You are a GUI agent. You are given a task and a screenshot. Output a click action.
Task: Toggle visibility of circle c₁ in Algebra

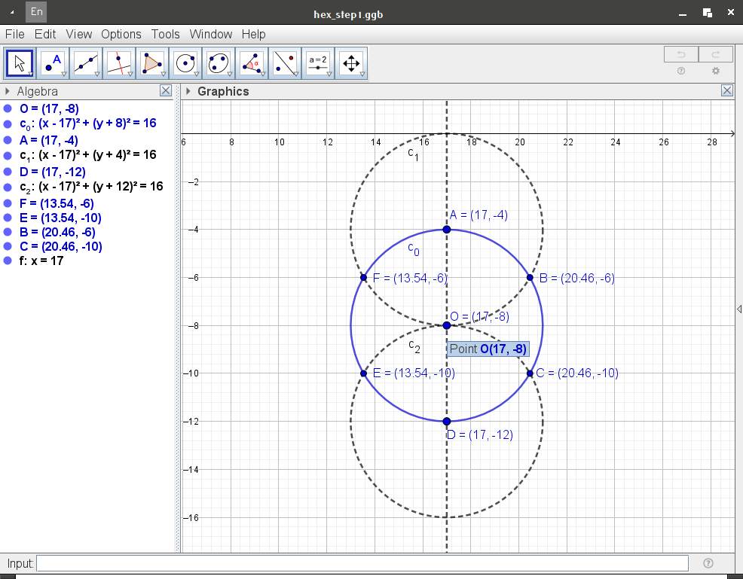(8, 155)
